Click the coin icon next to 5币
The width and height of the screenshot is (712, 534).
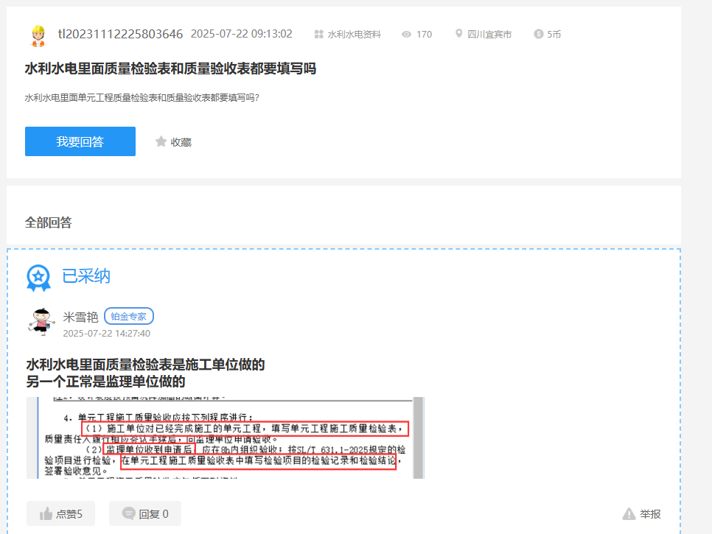click(x=538, y=35)
